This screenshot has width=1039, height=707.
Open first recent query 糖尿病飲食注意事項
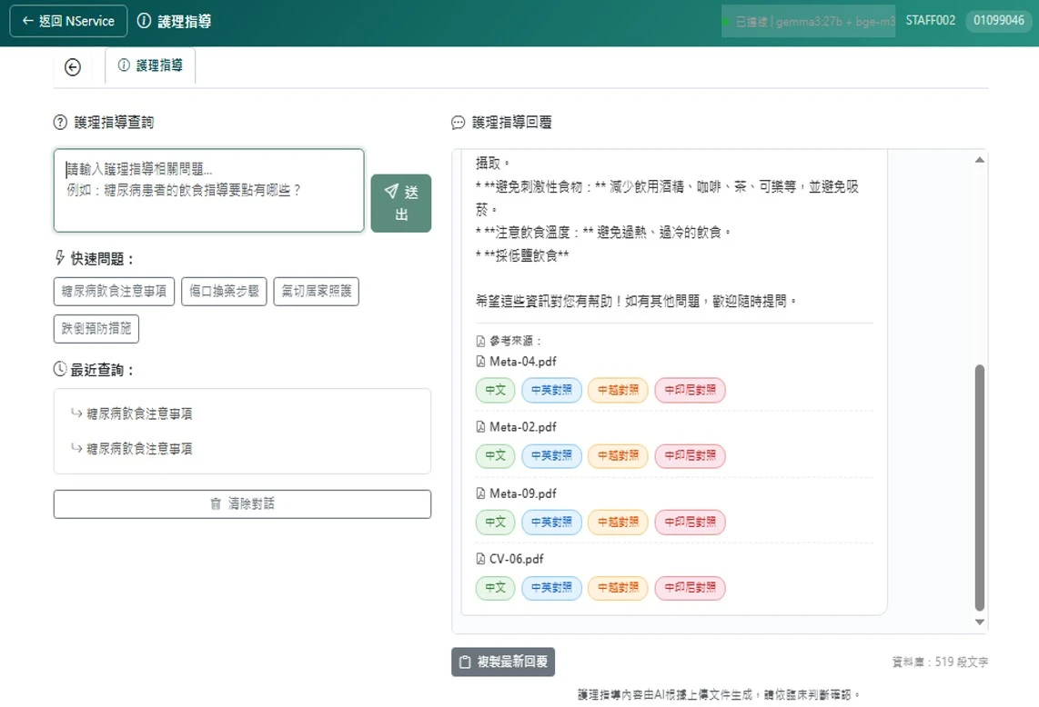pos(139,413)
